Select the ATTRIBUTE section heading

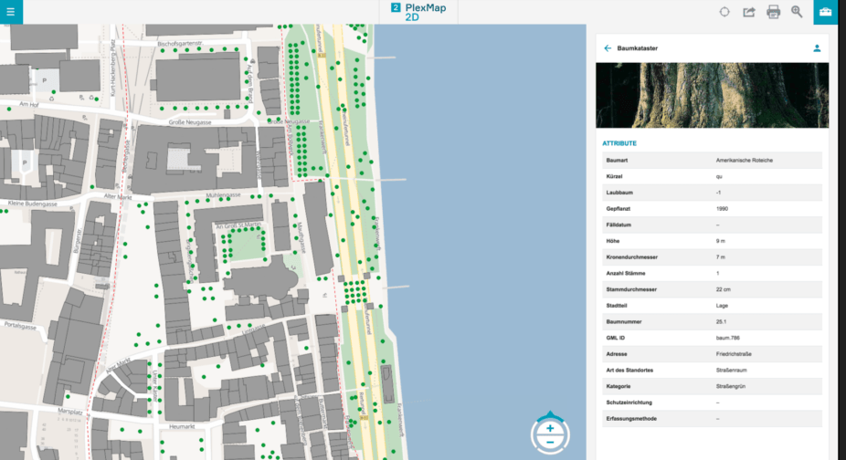click(x=619, y=143)
